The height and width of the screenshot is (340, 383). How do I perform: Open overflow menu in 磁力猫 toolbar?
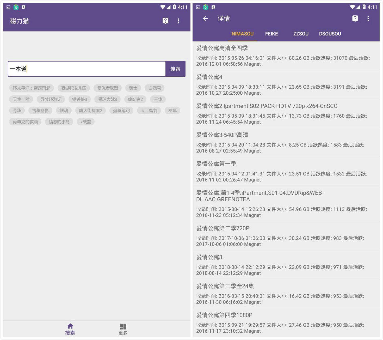click(x=178, y=21)
